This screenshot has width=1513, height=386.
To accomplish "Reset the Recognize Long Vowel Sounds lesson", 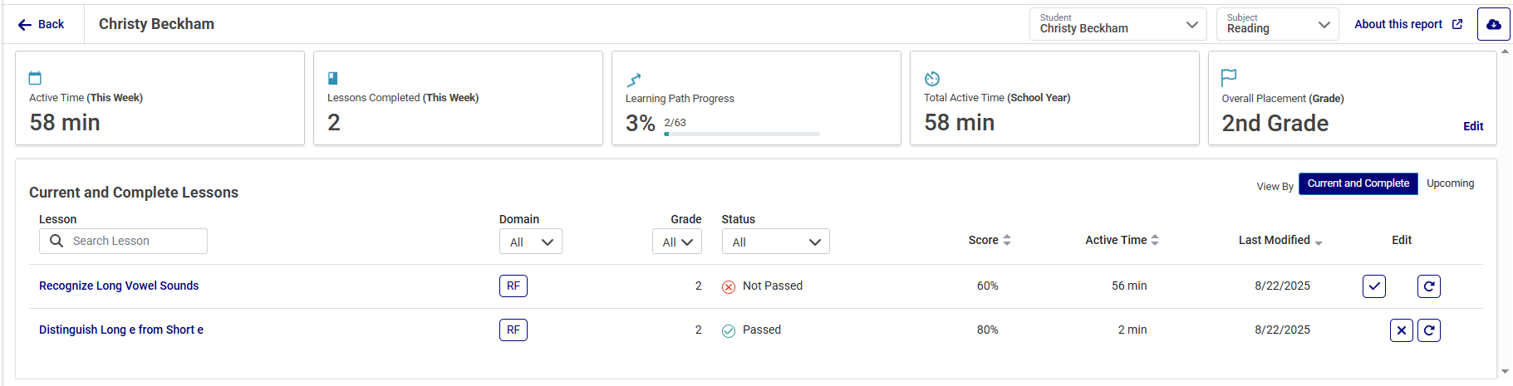I will pyautogui.click(x=1428, y=286).
